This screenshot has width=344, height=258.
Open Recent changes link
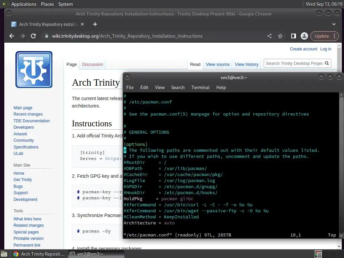coord(28,114)
